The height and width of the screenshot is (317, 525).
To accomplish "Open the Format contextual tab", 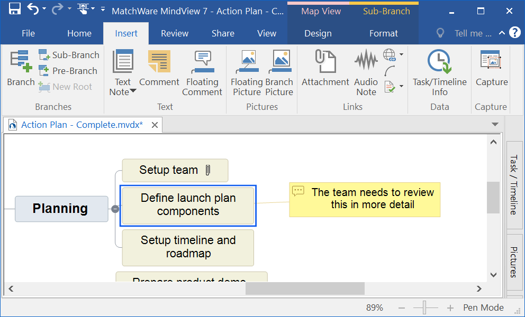I will 384,33.
